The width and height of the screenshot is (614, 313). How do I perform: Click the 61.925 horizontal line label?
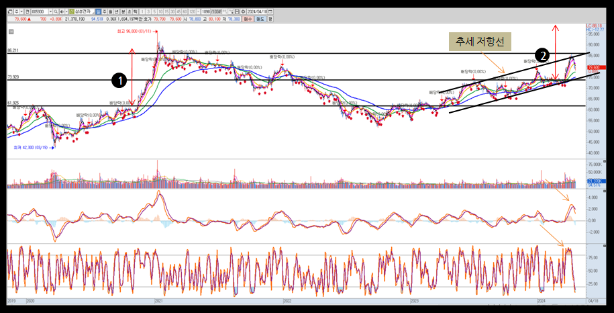(x=13, y=103)
